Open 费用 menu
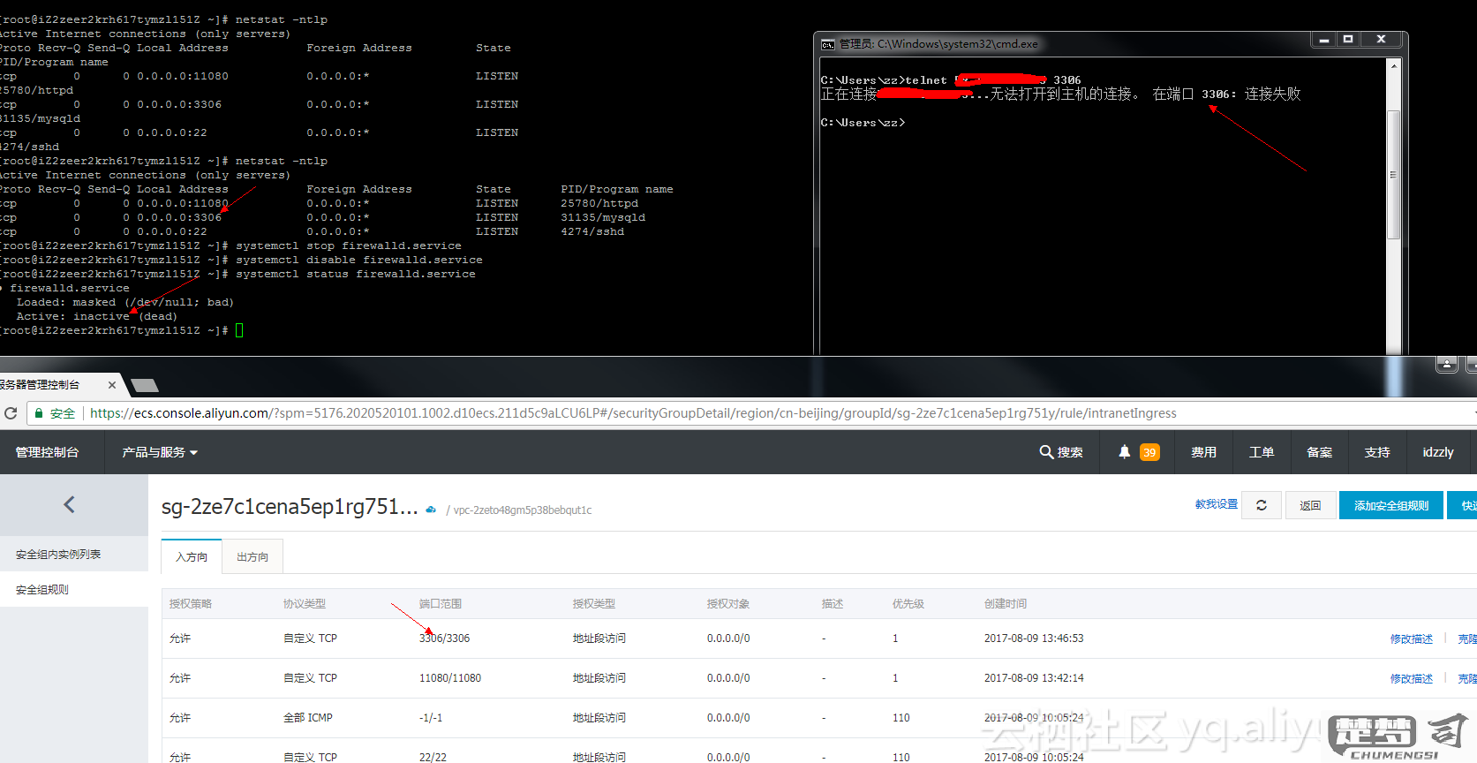The height and width of the screenshot is (763, 1477). tap(1203, 452)
